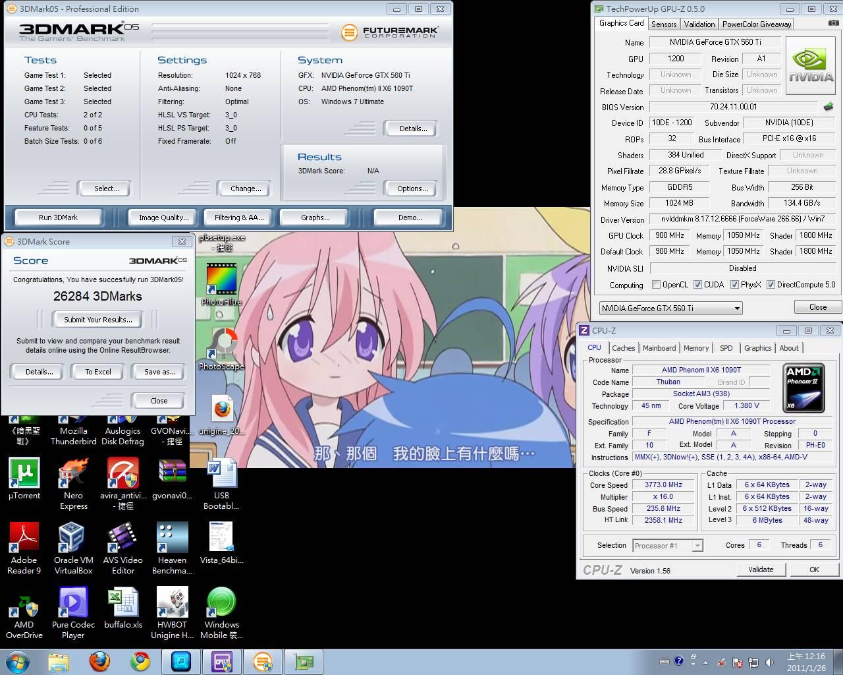This screenshot has height=675, width=843.
Task: Click OK button in CPU-Z
Action: click(814, 570)
